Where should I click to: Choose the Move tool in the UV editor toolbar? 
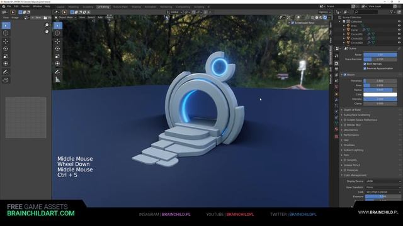click(x=6, y=41)
